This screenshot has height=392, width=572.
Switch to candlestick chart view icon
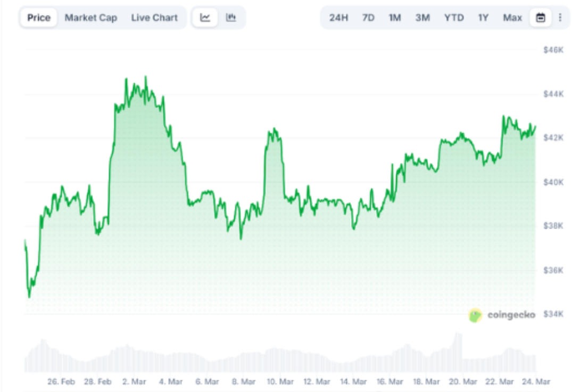click(x=230, y=18)
